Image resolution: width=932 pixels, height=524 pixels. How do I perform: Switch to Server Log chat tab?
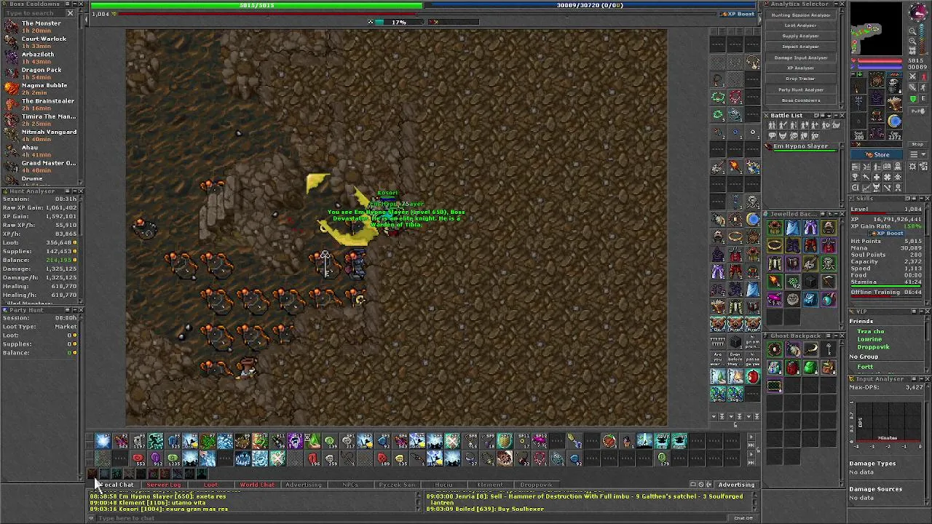click(164, 485)
